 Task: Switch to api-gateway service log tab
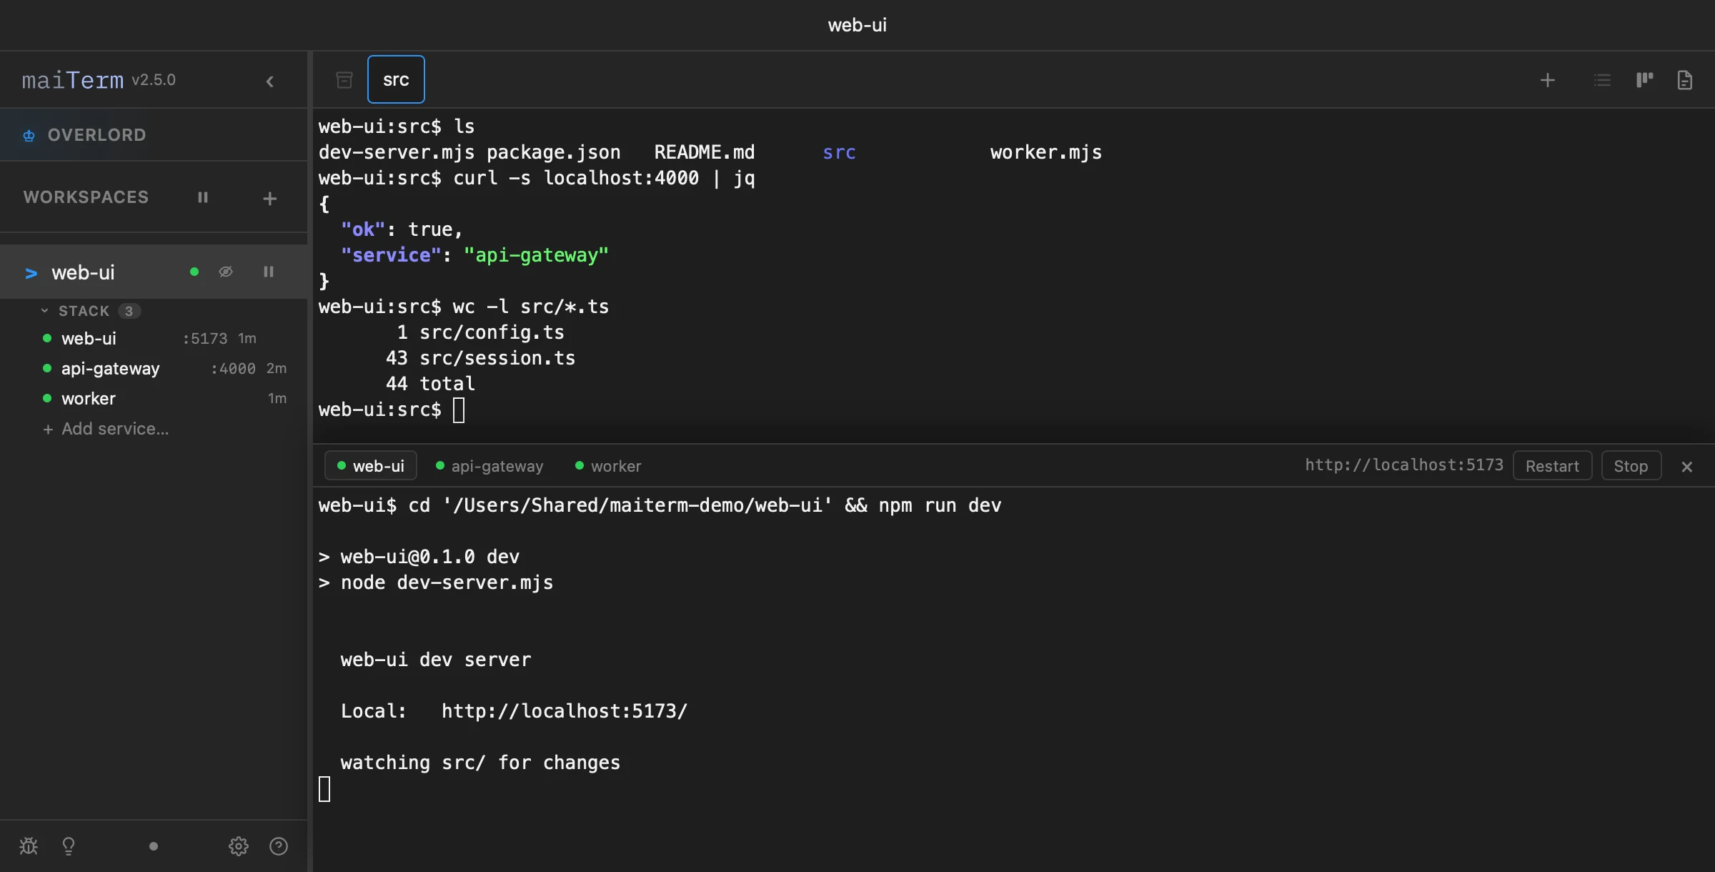(x=489, y=466)
